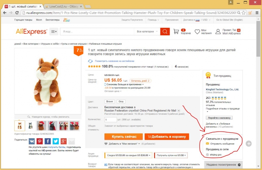Viewport: 262px width, 170px height.
Task: Share the item on Google Plus
Action: 63,141
